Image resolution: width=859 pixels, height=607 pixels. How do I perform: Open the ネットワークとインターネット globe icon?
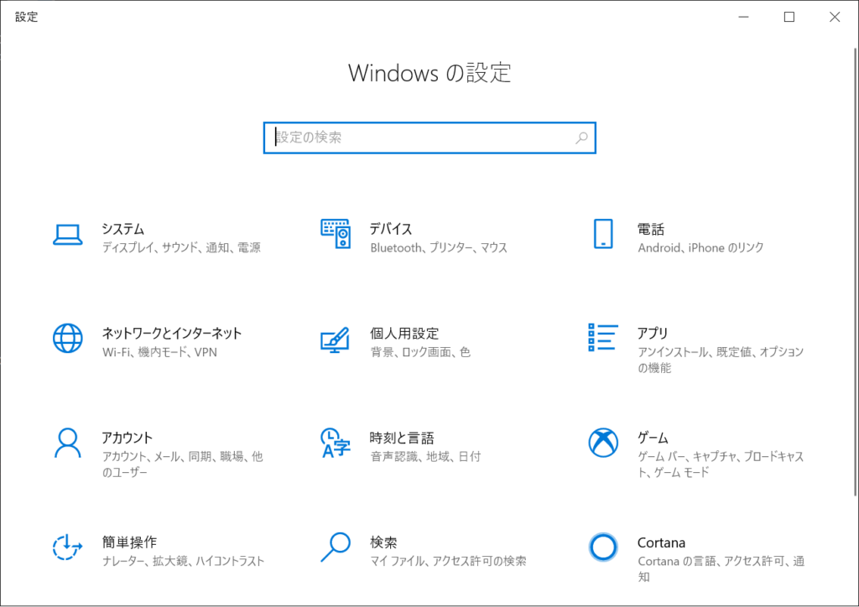click(68, 338)
